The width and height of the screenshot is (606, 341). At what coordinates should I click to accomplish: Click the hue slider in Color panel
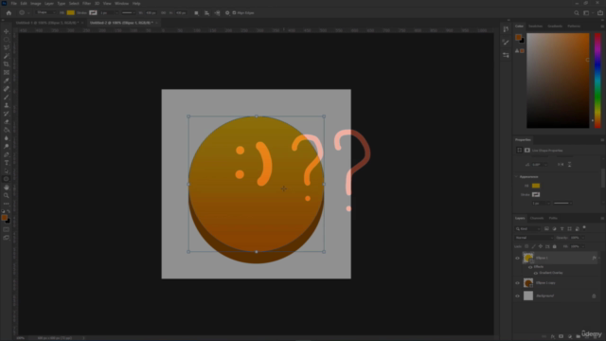click(597, 81)
